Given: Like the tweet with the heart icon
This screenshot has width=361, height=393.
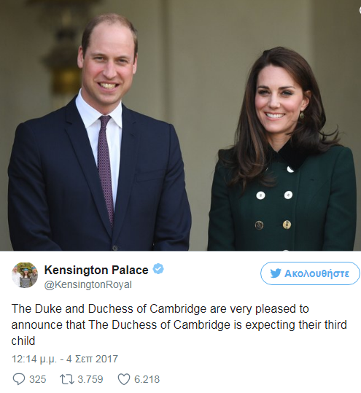Looking at the screenshot, I should [x=124, y=379].
